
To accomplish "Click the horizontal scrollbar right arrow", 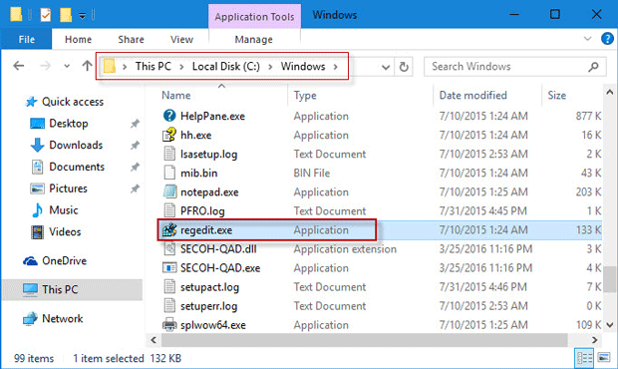I will click(x=595, y=339).
